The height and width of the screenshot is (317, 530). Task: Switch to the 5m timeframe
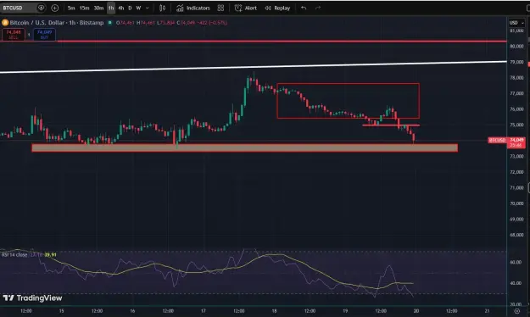coord(71,8)
